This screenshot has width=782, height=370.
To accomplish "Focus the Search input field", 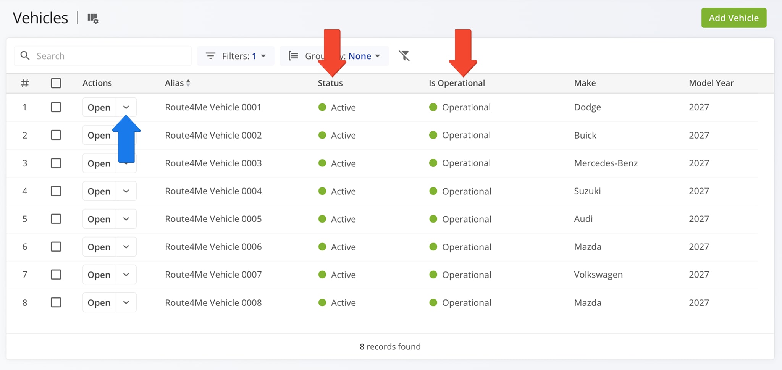I will 103,56.
